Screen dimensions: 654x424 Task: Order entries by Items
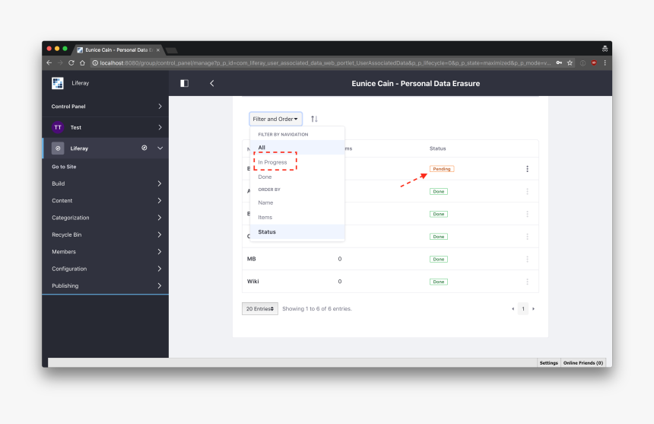297,218
